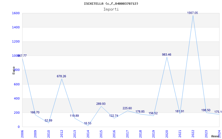Click the y-axis value 1200
This screenshot has height=139, width=222.
click(15, 41)
